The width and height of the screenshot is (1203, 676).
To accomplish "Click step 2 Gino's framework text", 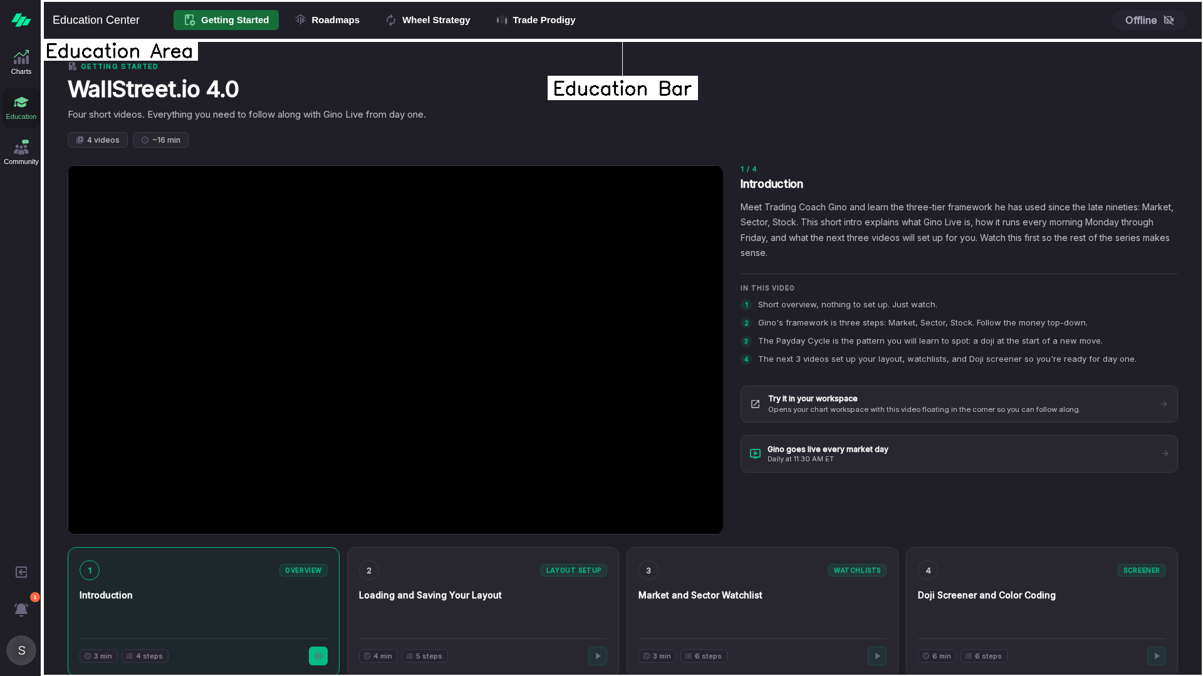I will coord(922,323).
